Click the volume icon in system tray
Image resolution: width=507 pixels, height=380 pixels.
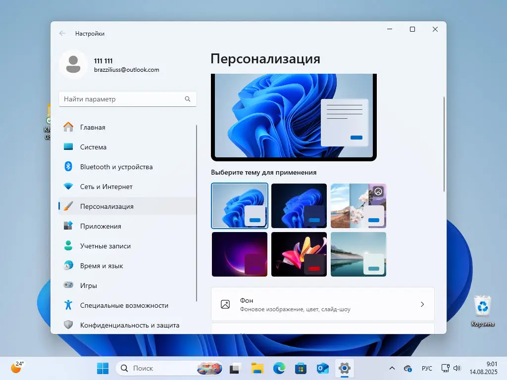(456, 368)
